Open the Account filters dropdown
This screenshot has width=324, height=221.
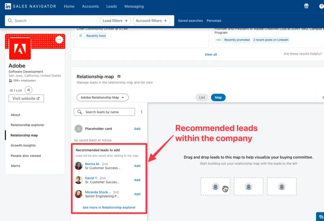[x=151, y=21]
